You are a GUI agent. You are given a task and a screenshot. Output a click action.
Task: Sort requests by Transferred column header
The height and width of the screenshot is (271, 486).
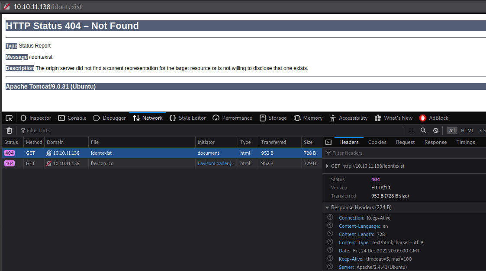[274, 142]
